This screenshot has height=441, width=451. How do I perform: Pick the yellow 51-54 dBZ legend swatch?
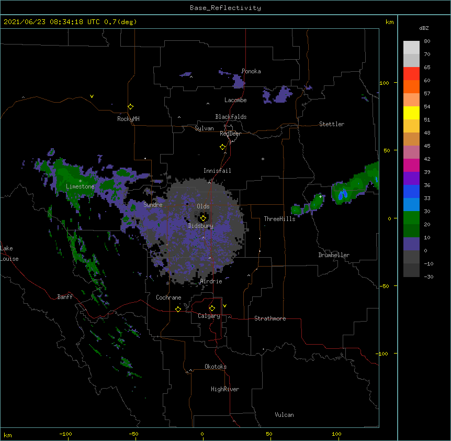point(411,113)
